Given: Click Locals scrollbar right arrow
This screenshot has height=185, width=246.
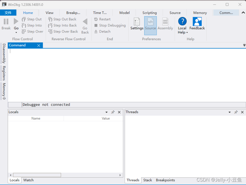Looking at the screenshot, I should pos(120,175).
